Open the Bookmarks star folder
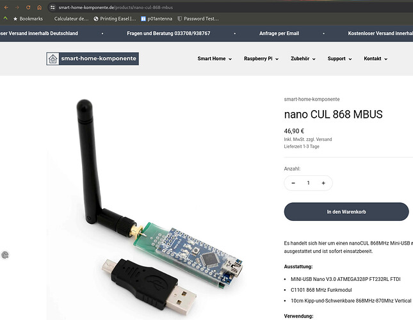The height and width of the screenshot is (320, 413). pos(28,19)
